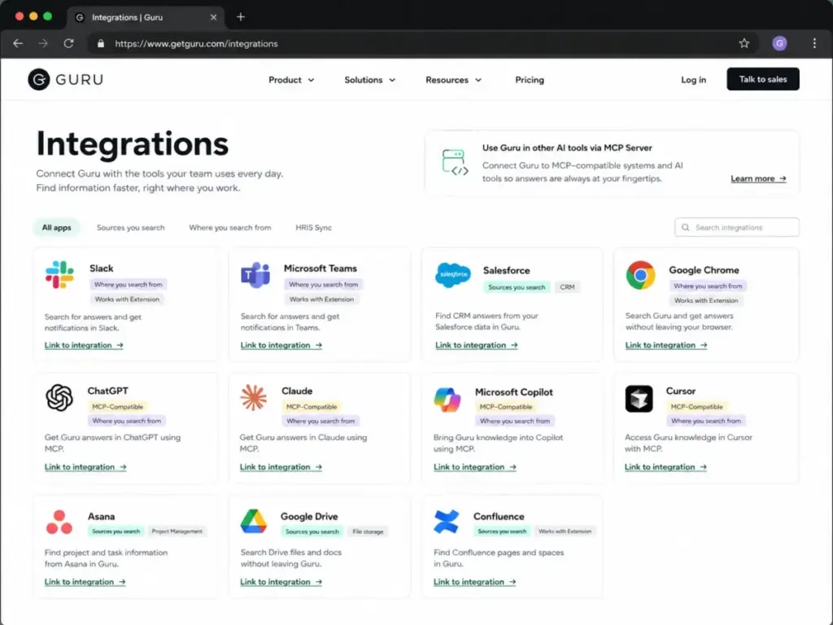This screenshot has height=625, width=833.
Task: Select the HRIS Sync filter tab
Action: pyautogui.click(x=313, y=228)
